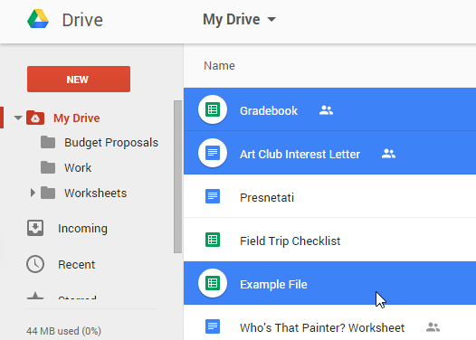Click the Field Trip Checklist sheet icon
This screenshot has width=476, height=340.
[x=213, y=240]
